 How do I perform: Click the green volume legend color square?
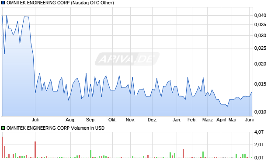pos(3,128)
